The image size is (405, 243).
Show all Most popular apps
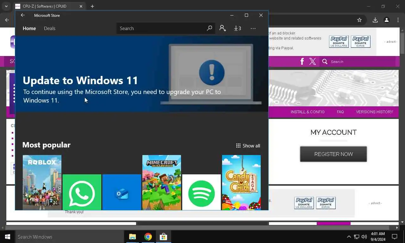point(248,146)
